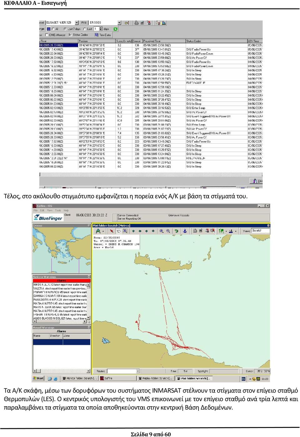Click the Position column header

click(97, 41)
